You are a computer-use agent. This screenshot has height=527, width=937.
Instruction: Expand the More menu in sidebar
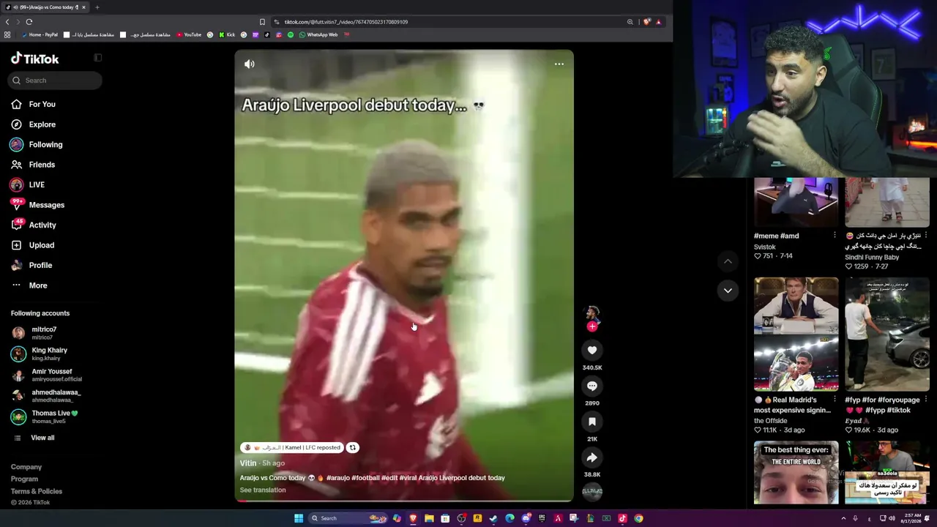point(37,285)
